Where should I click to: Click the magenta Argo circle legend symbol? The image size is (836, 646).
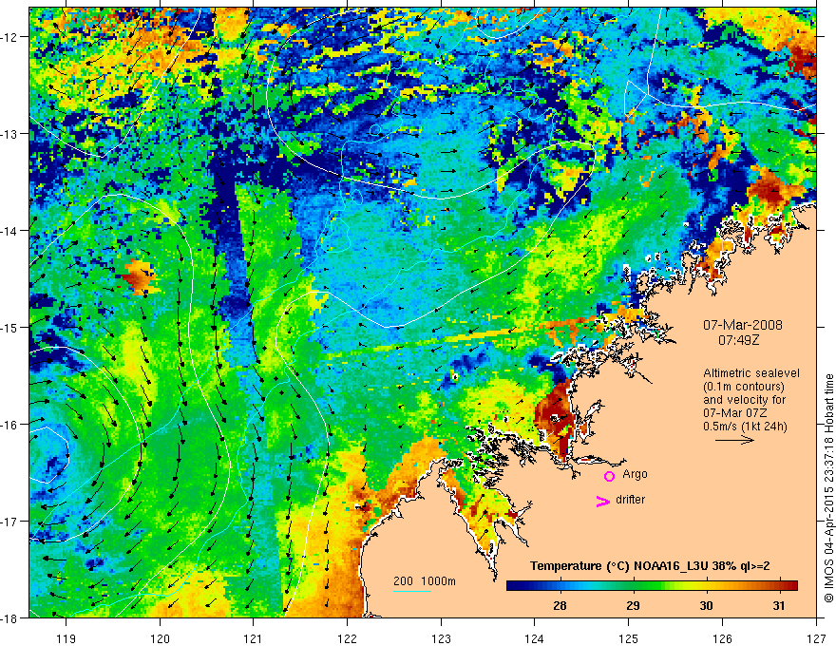pyautogui.click(x=609, y=476)
